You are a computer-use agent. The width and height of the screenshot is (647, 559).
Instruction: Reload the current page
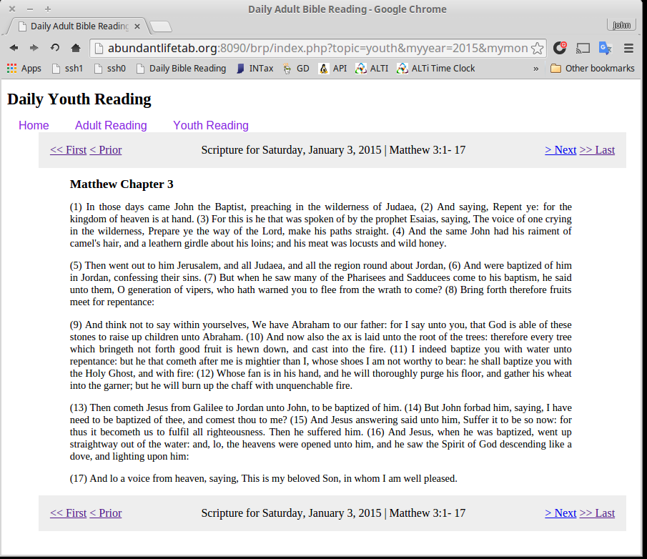coord(55,48)
